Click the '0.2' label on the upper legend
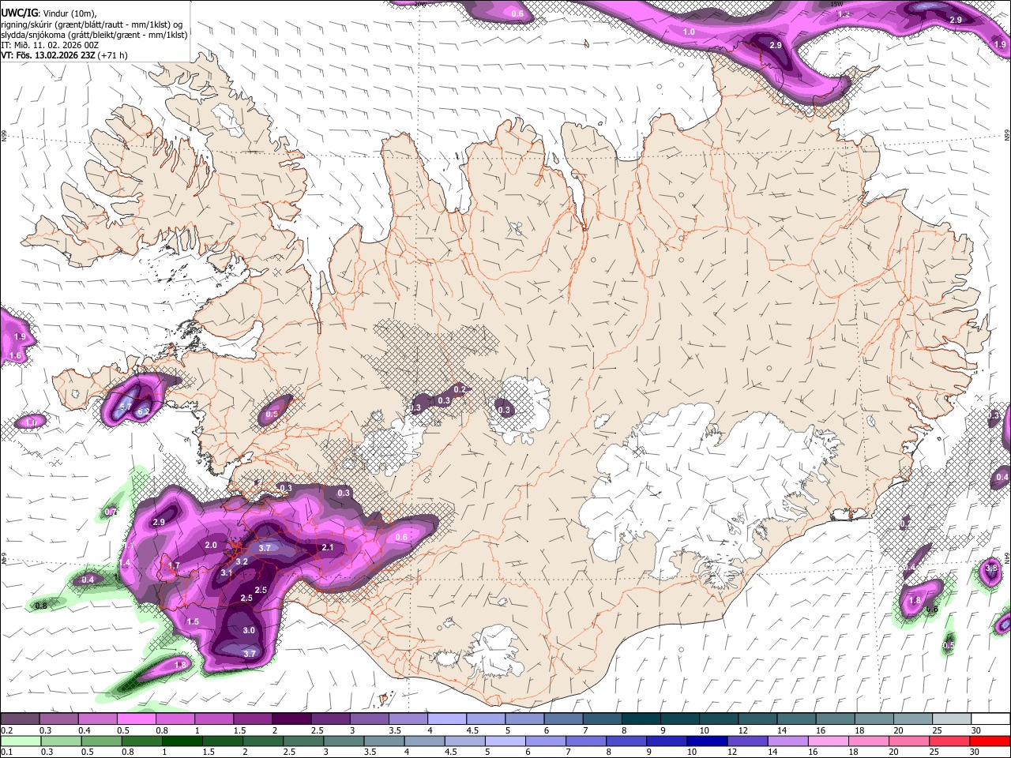 [x=6, y=730]
